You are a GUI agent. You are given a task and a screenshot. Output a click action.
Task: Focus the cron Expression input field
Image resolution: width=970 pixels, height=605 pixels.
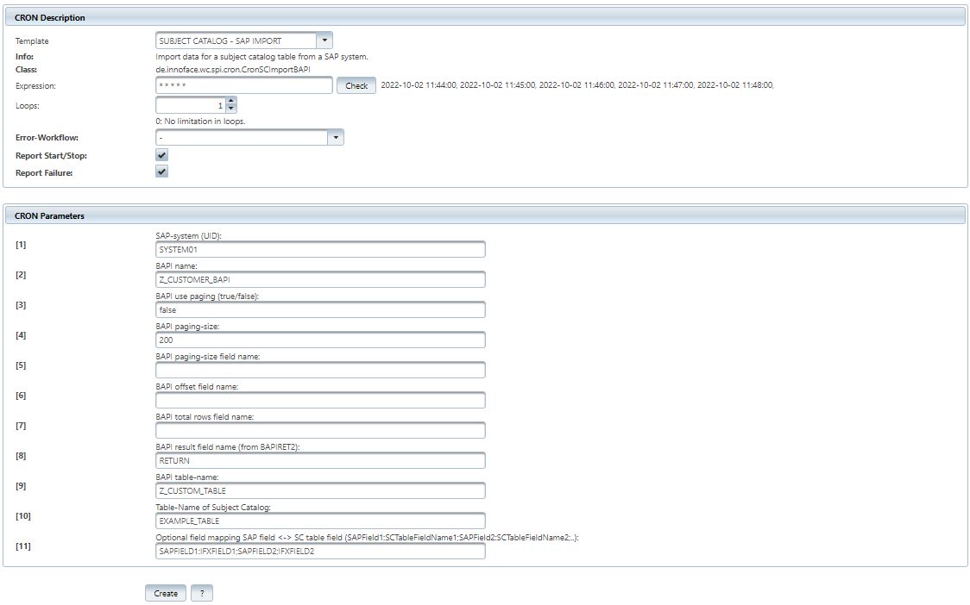(x=243, y=85)
